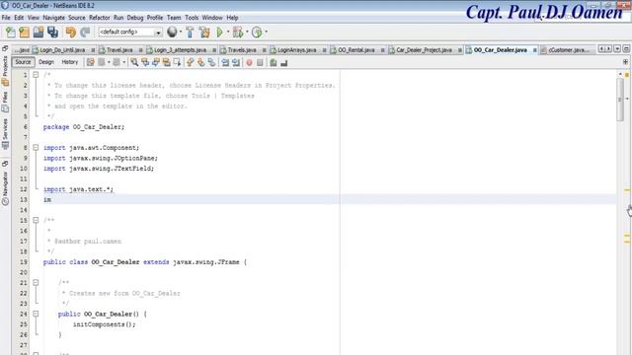Switch to the OO_Rental.java tab

356,50
